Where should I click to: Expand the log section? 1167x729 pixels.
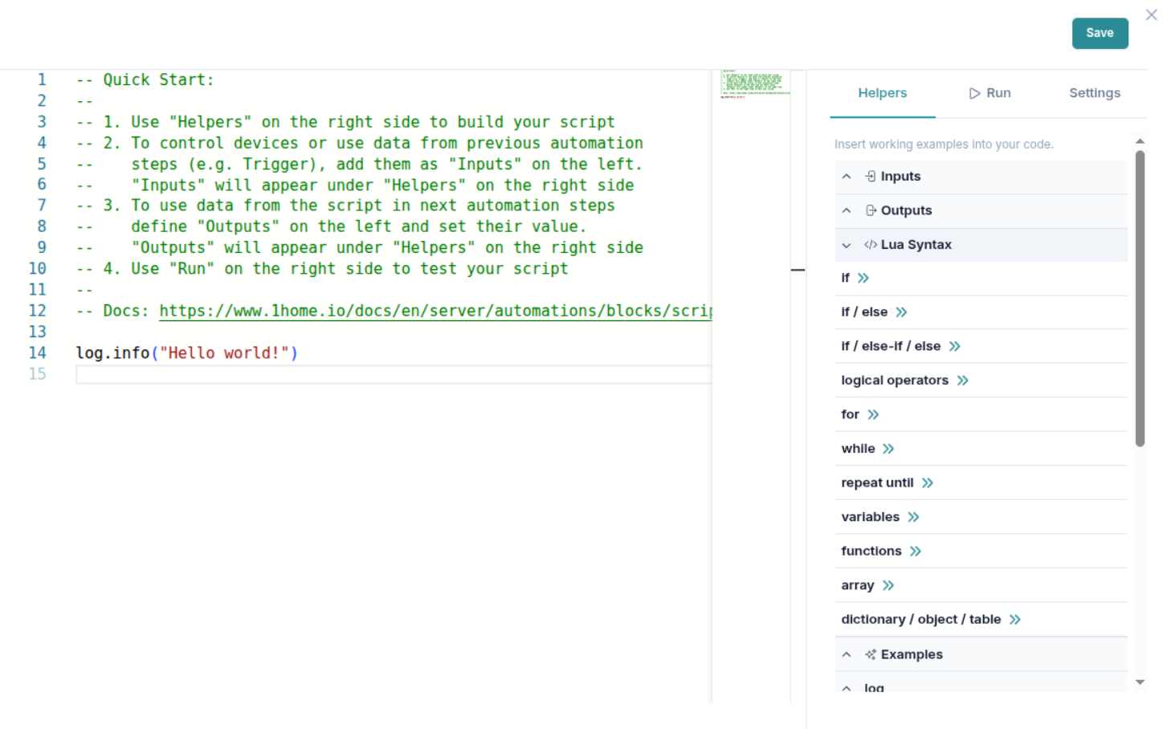point(846,687)
